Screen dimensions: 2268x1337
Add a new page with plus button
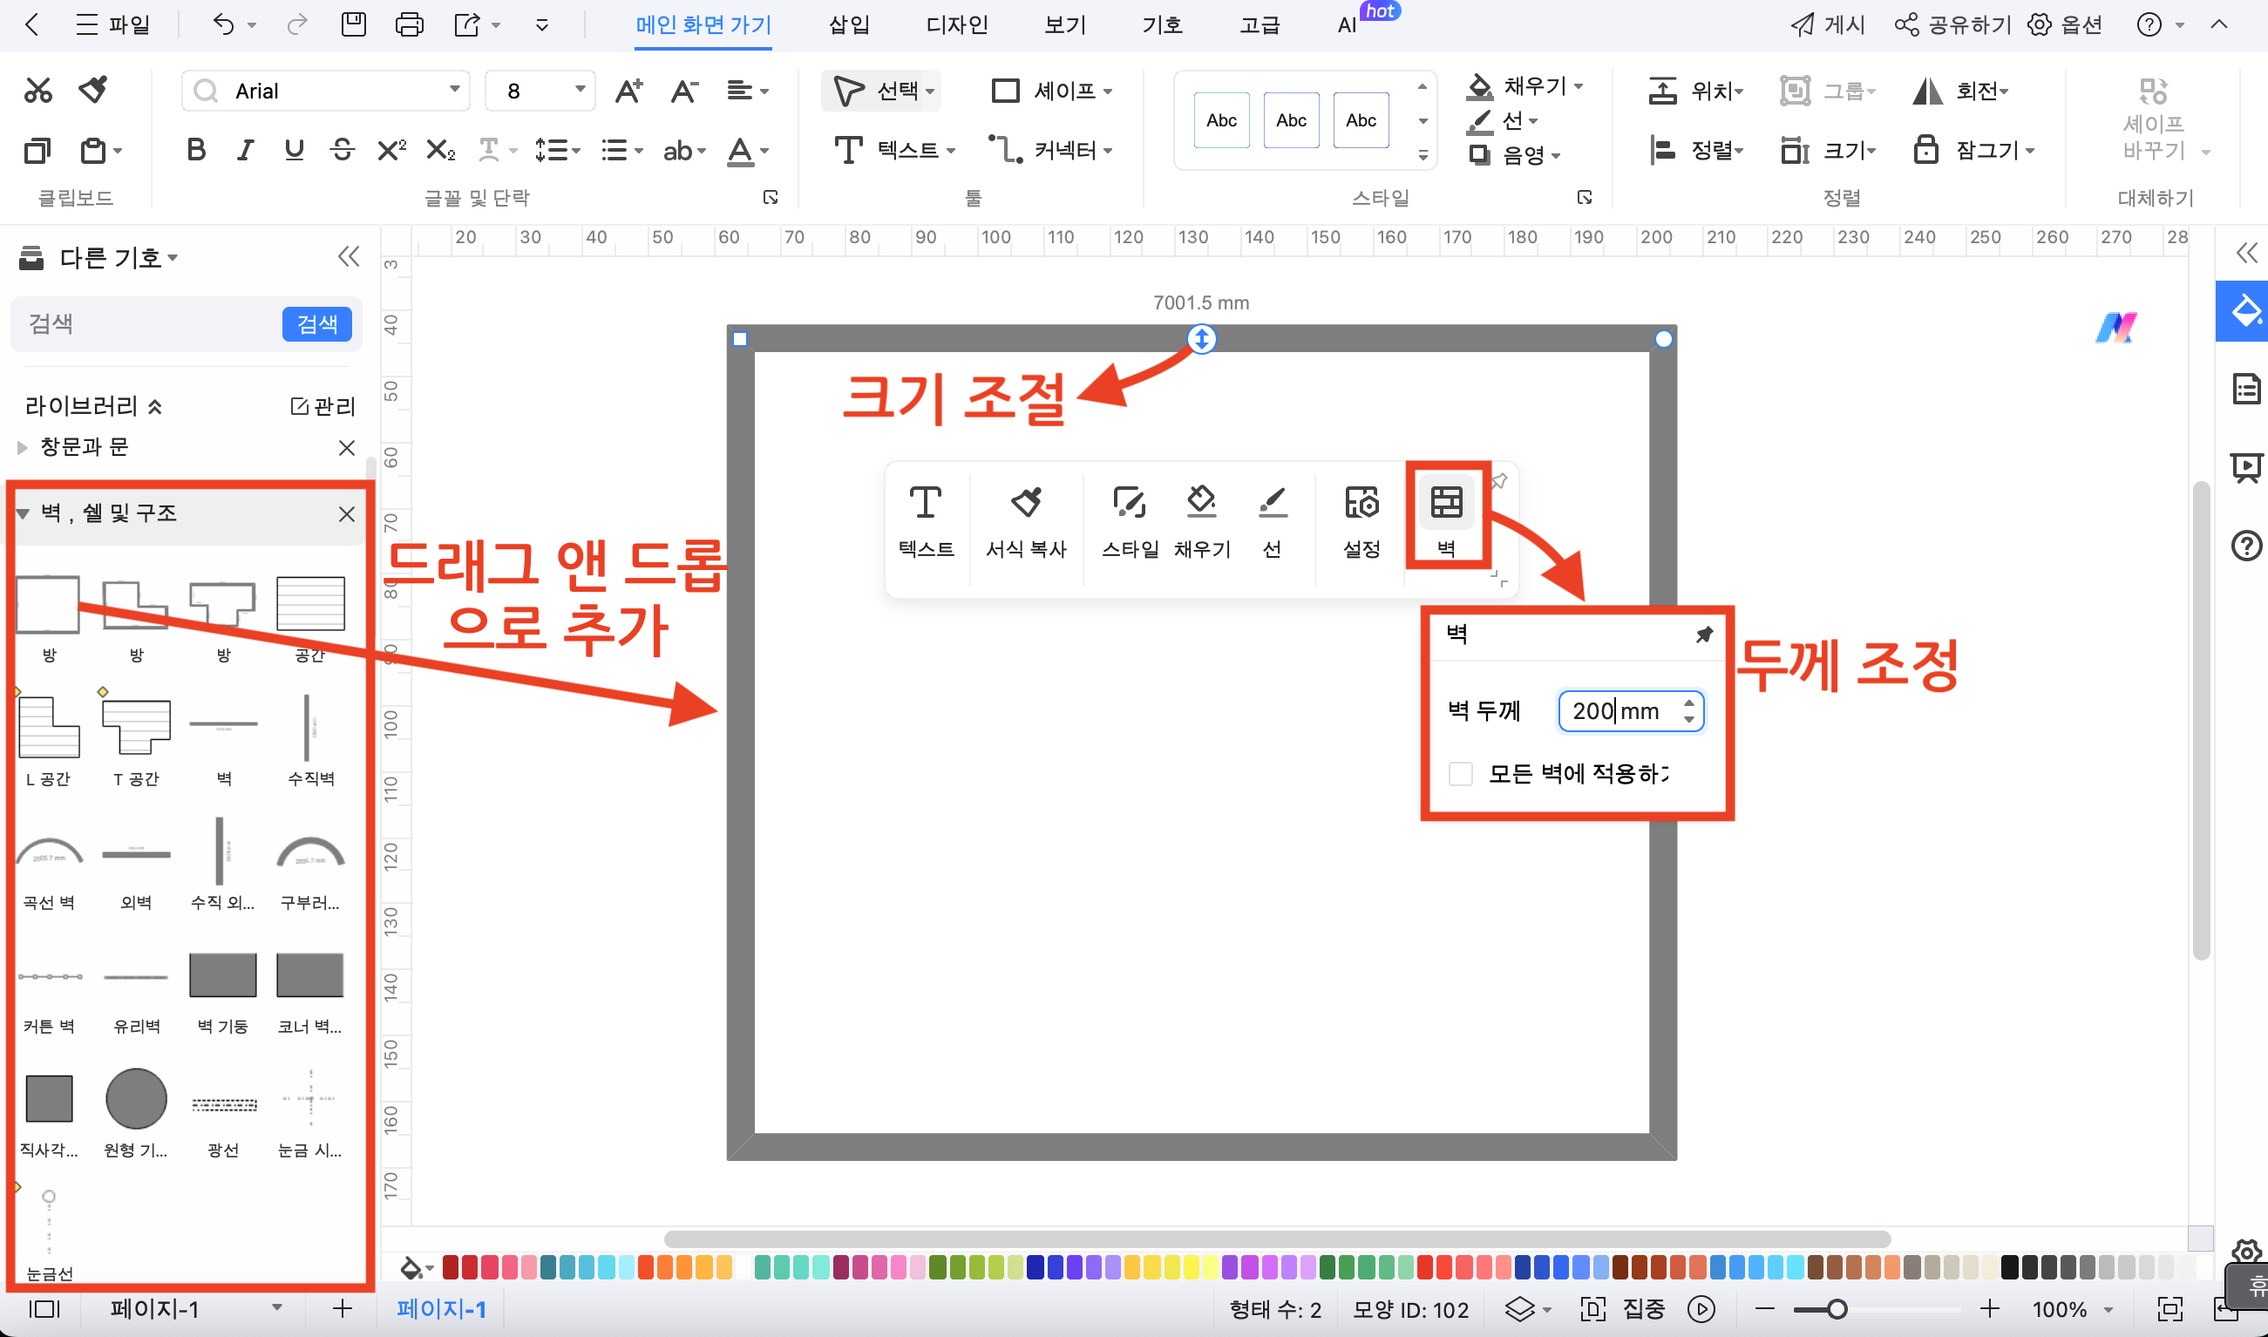click(342, 1309)
